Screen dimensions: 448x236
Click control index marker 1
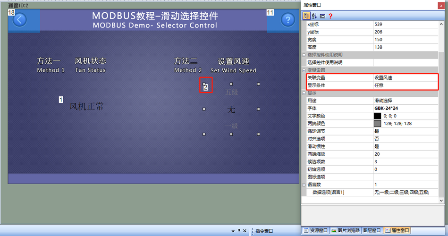[x=60, y=100]
